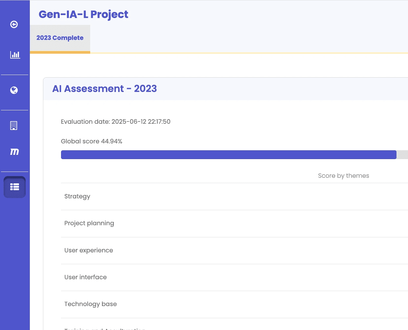Viewport: 408px width, 330px height.
Task: Select the User experience theme row
Action: click(x=235, y=250)
